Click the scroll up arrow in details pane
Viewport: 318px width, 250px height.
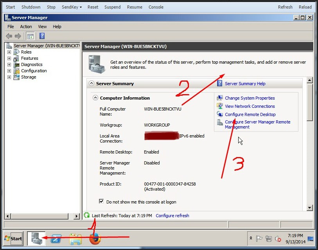310,80
